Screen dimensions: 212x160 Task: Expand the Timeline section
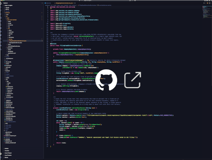(7, 151)
